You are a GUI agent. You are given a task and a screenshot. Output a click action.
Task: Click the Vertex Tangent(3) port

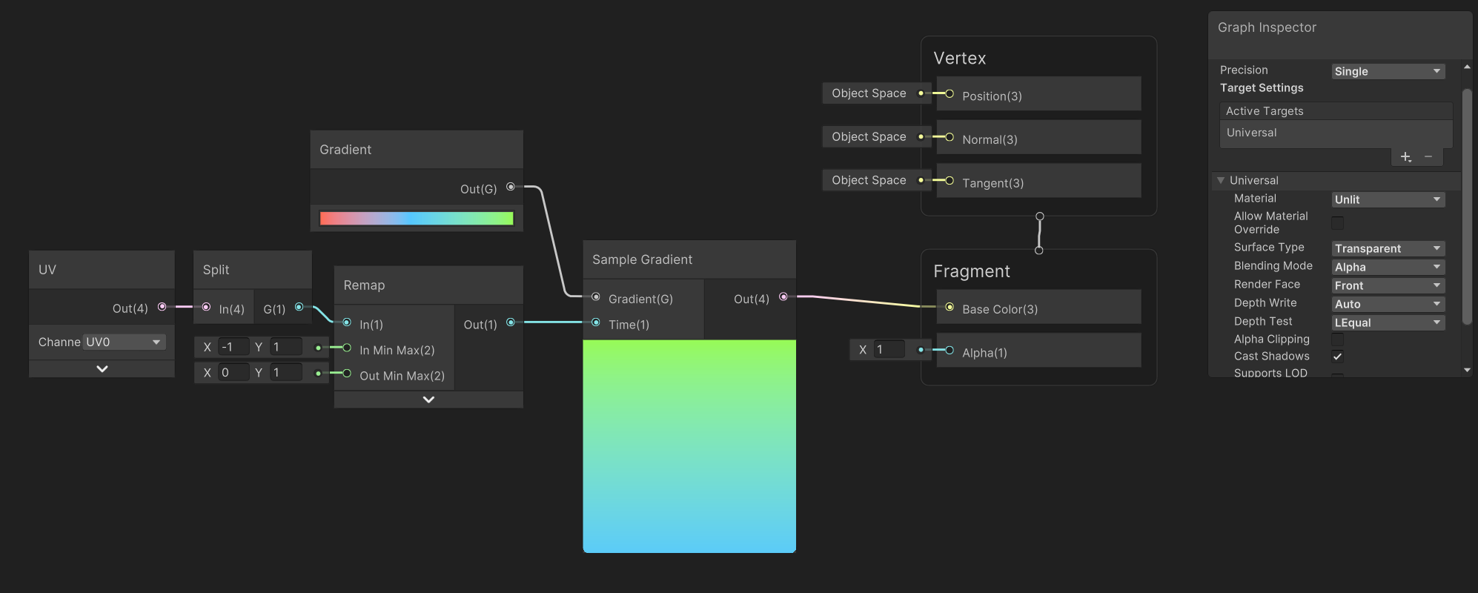[949, 181]
